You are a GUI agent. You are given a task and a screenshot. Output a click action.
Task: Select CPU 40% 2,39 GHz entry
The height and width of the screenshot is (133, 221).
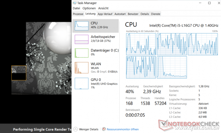pyautogui.click(x=95, y=26)
